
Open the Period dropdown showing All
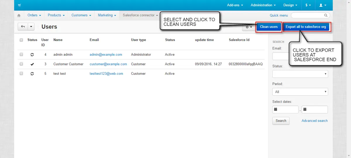click(x=300, y=92)
